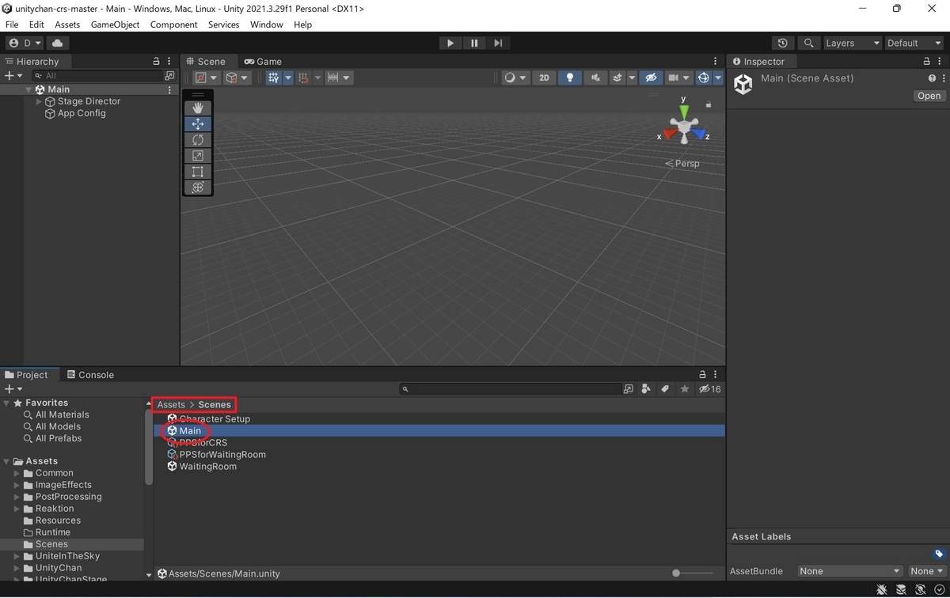This screenshot has height=598, width=950.
Task: Toggle the Hierarchy panel lock
Action: (x=157, y=61)
